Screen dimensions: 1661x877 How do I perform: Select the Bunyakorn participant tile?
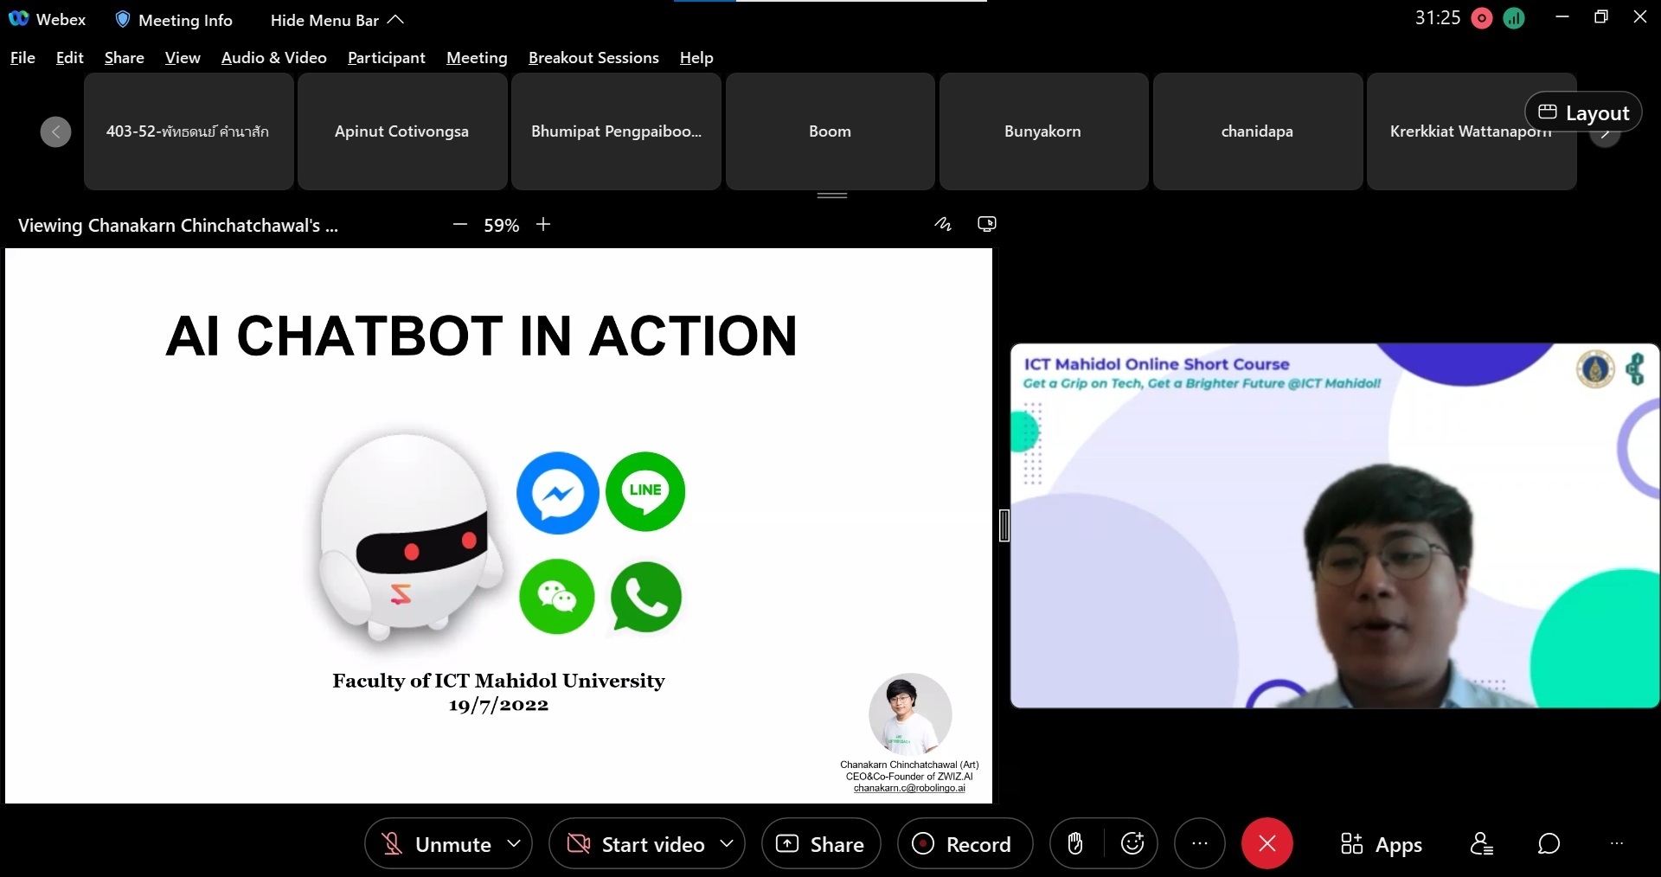[1043, 131]
